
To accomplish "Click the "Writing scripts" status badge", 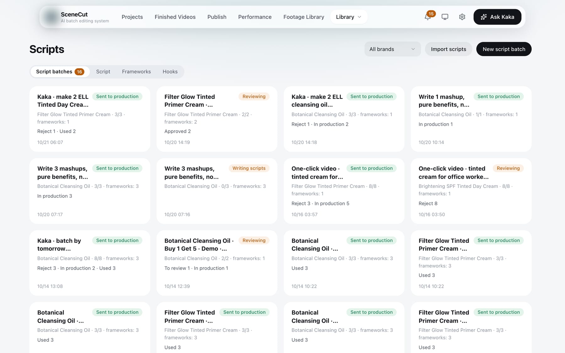I will (249, 168).
